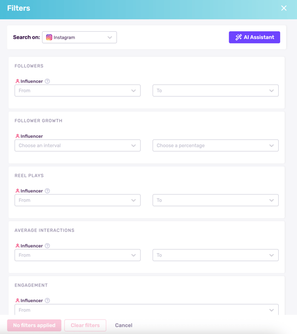Open the Followers From dropdown
This screenshot has height=334, width=297.
77,91
